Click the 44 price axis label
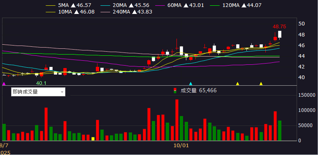The image size is (318, 155). (x=302, y=56)
